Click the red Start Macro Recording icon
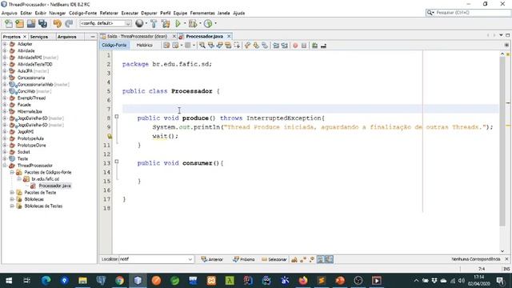The image size is (512, 288). pos(295,46)
